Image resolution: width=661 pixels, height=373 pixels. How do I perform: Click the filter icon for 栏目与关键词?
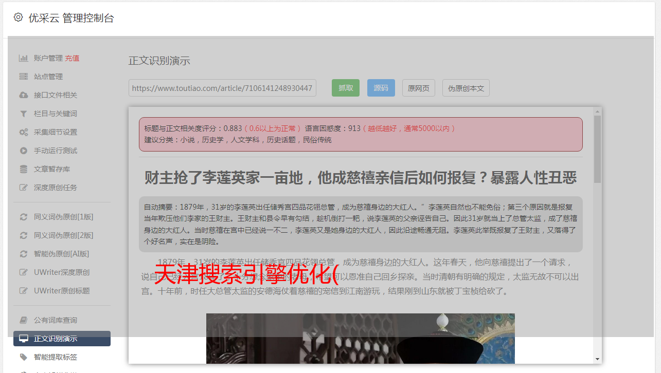(23, 114)
